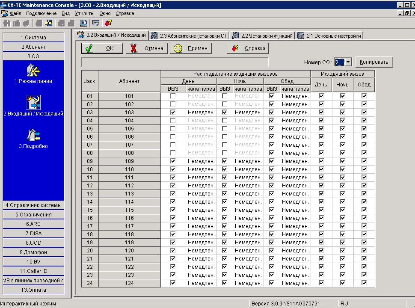Open the 13.Оплата sidebar section
Viewport: 415px width, 308px height.
[33, 290]
